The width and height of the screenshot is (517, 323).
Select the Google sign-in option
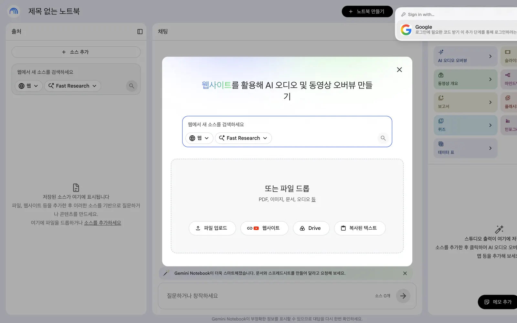(x=457, y=30)
